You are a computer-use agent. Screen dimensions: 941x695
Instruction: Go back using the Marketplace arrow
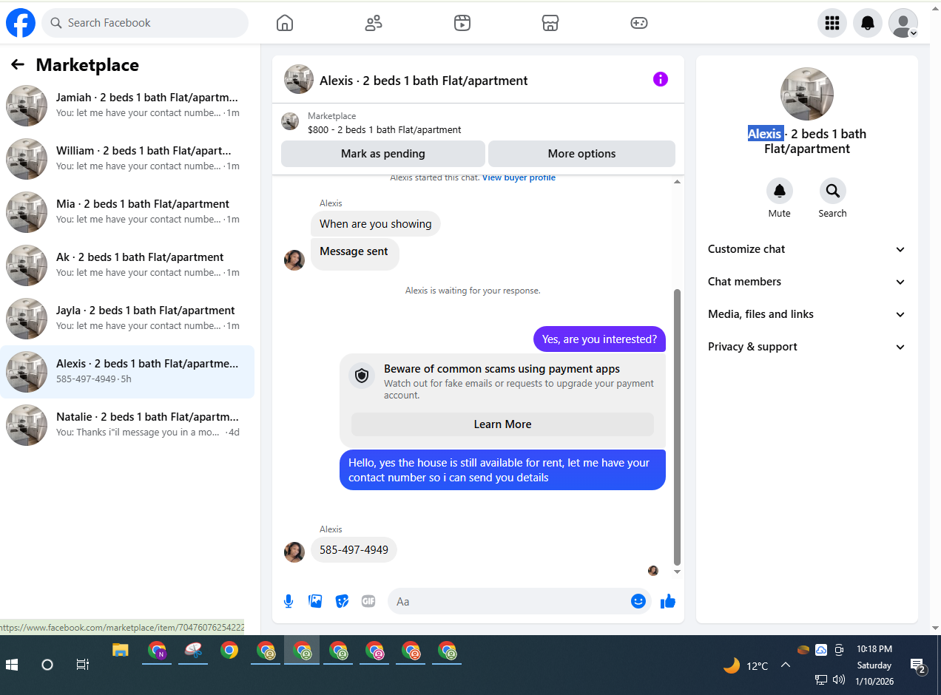click(18, 65)
